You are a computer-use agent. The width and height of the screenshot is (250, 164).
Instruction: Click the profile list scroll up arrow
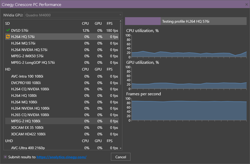tap(121, 21)
